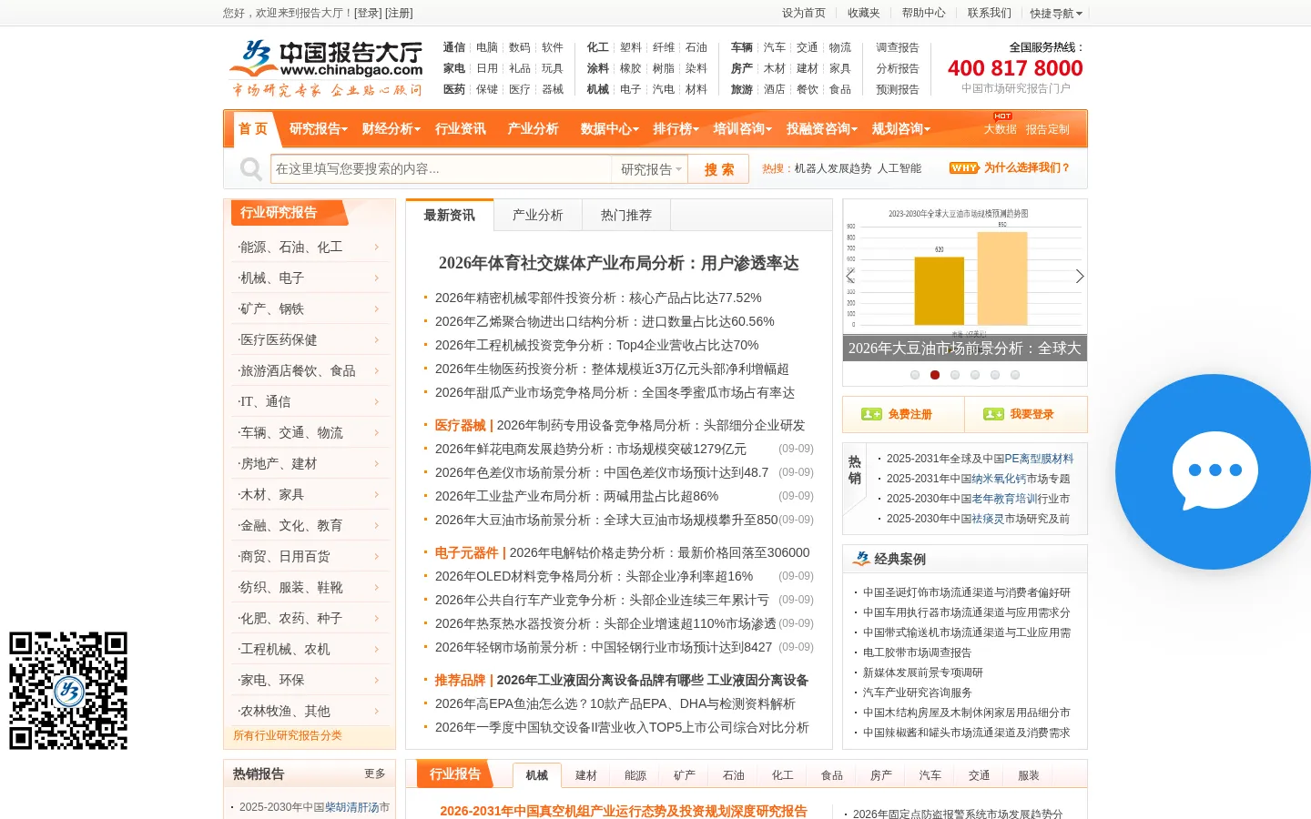Click the WHY badge icon

tap(963, 168)
